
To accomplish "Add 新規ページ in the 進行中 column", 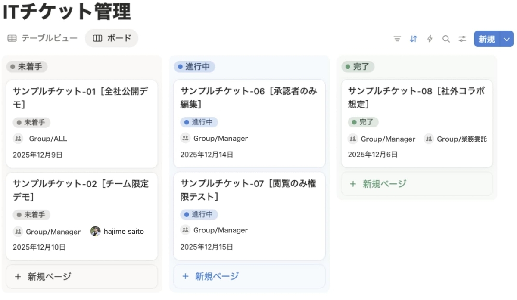I will [249, 276].
